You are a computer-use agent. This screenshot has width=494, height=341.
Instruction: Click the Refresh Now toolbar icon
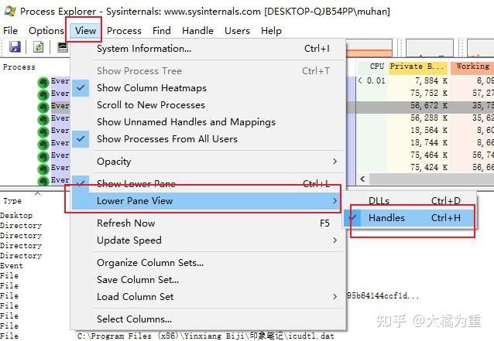[x=39, y=47]
